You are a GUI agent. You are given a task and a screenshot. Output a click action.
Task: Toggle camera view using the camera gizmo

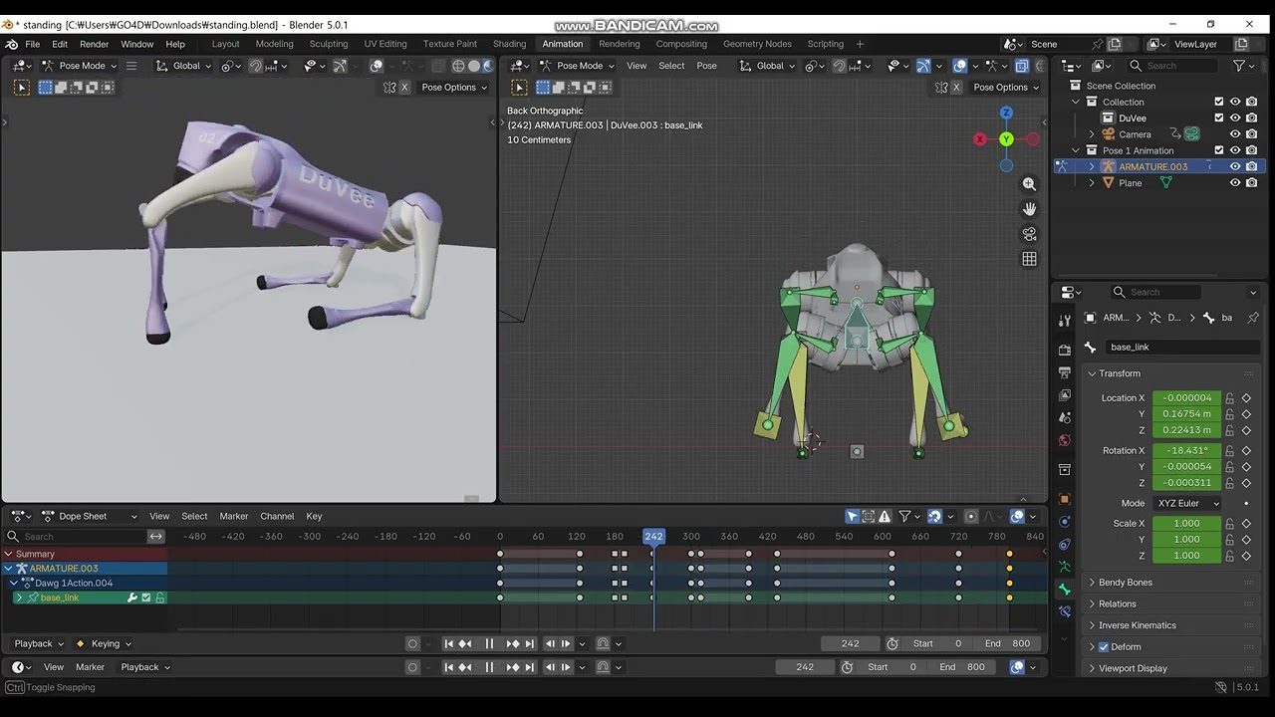click(1029, 234)
